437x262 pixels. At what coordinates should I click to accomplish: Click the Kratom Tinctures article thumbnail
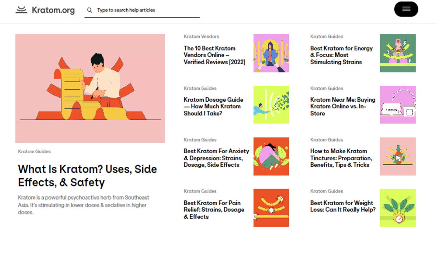398,156
